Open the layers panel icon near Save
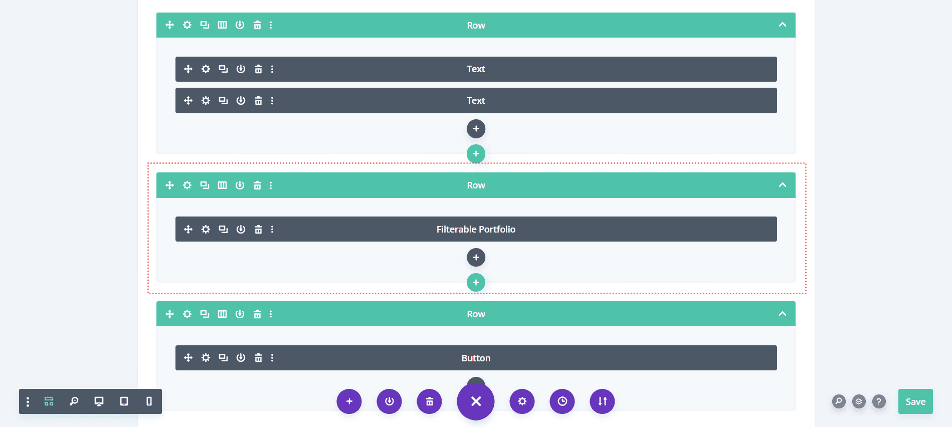This screenshot has width=952, height=427. point(859,401)
